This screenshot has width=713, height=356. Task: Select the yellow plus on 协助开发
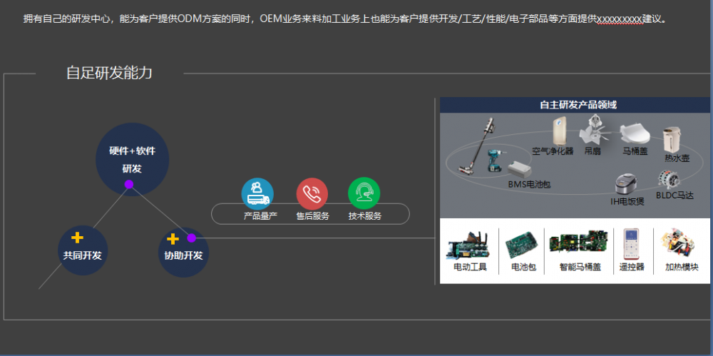click(x=172, y=238)
